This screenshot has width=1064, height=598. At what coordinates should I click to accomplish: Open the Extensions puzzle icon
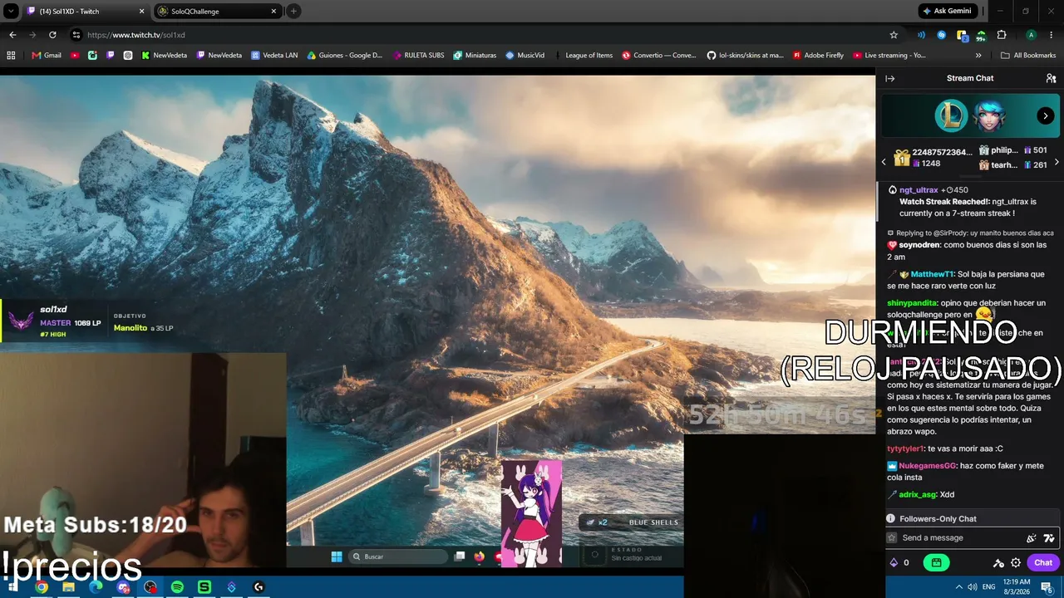(1002, 35)
